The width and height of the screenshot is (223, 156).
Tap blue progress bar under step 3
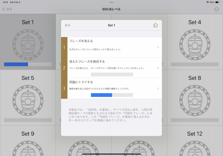[112, 95]
